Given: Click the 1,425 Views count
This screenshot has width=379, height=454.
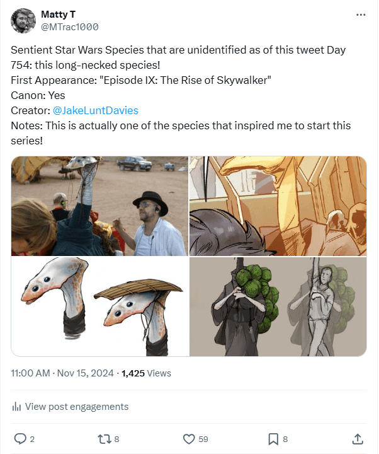Looking at the screenshot, I should click(x=146, y=373).
